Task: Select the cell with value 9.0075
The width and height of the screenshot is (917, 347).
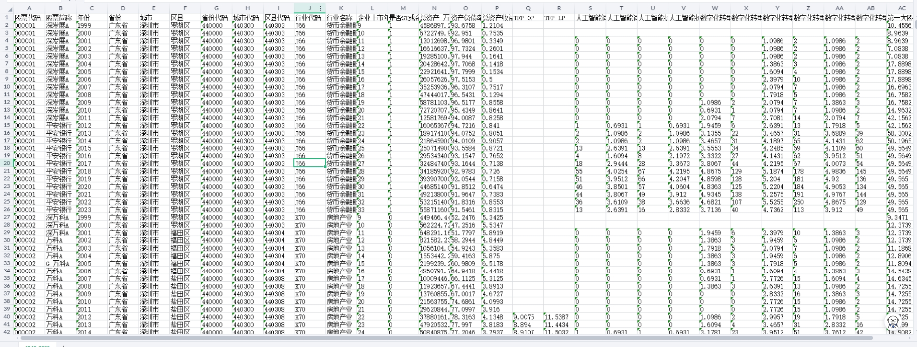Action: tap(528, 317)
